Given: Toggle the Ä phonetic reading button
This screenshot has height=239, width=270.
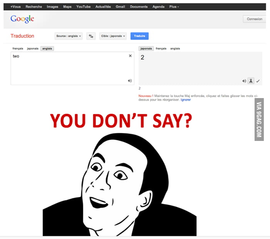Looking at the screenshot, I should (x=251, y=81).
